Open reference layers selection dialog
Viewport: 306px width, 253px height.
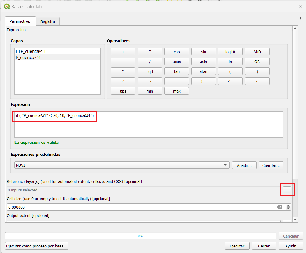pos(287,190)
